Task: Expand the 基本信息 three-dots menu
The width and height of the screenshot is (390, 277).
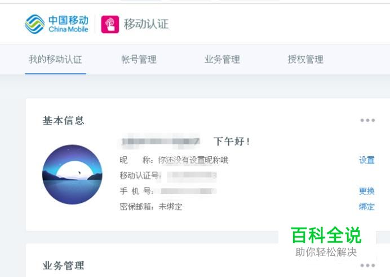Action: [x=367, y=120]
